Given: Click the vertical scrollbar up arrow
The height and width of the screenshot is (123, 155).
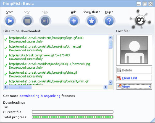Looking at the screenshot, I should pyautogui.click(x=111, y=38).
